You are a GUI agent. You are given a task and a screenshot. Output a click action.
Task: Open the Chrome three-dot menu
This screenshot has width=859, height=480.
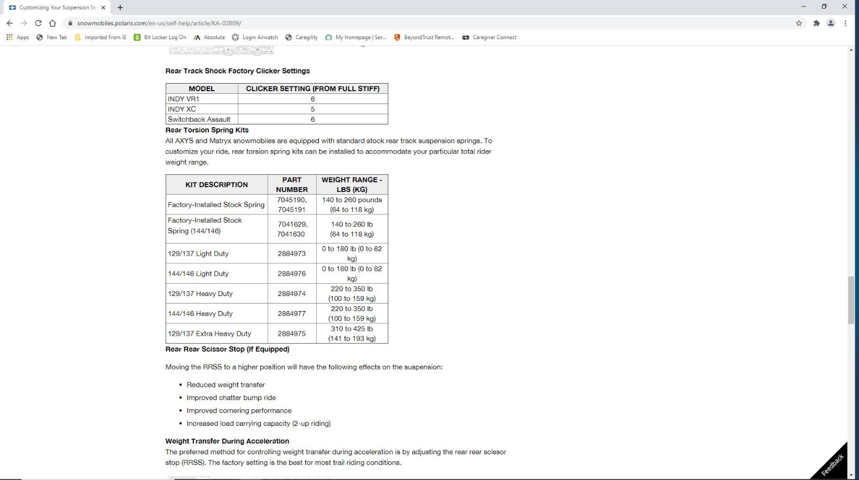[x=846, y=23]
